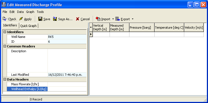Click the Apply lightning icon

(x=21, y=19)
